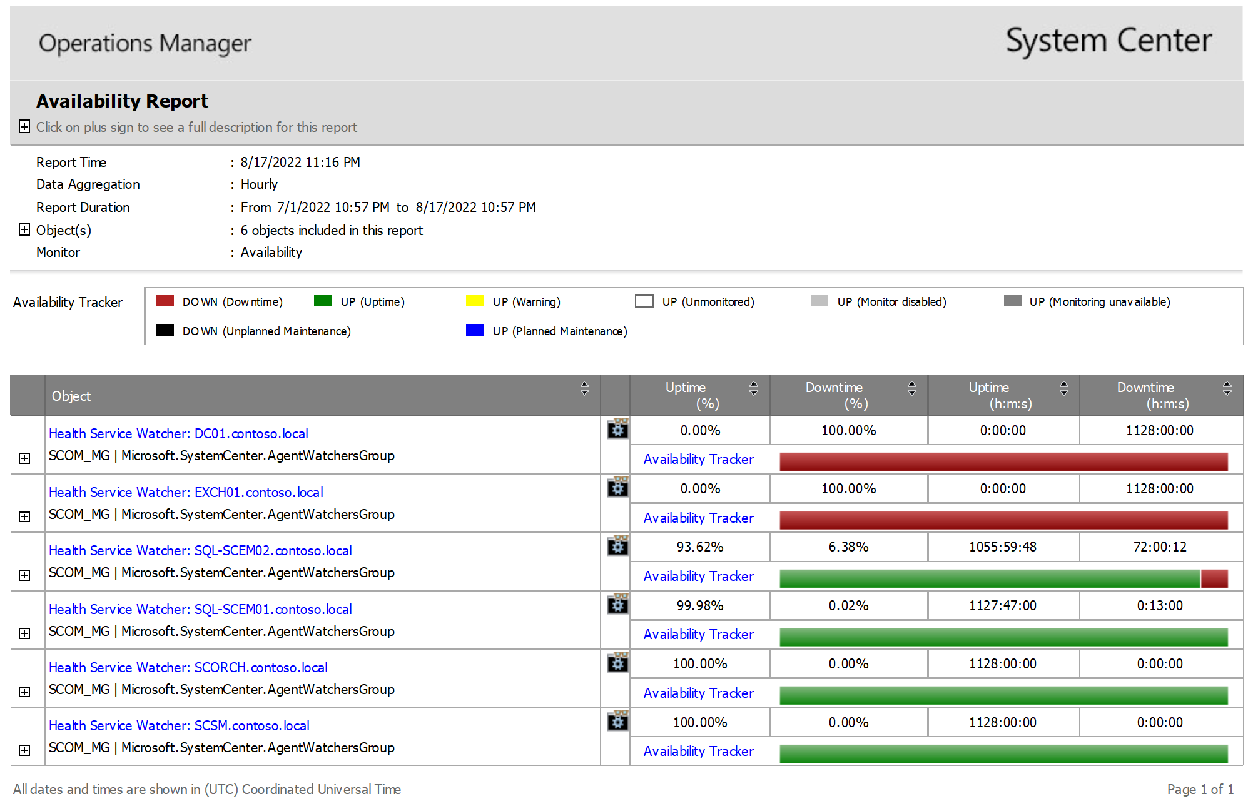Sort by Downtime (h:m:s) column arrows
1253x801 pixels.
click(x=1227, y=388)
